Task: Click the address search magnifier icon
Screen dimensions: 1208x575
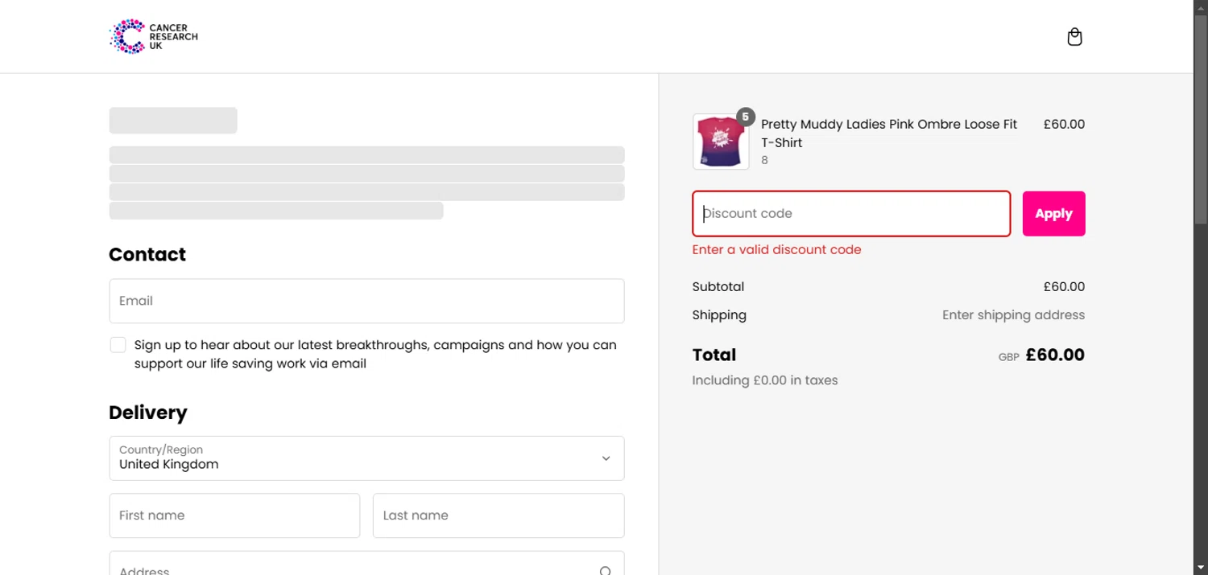Action: pyautogui.click(x=606, y=569)
